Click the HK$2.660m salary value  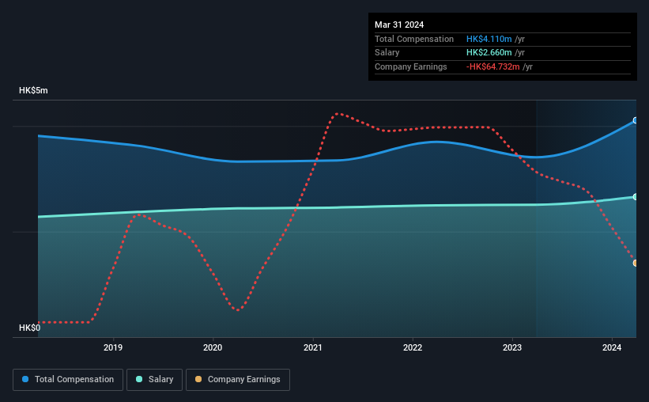point(489,53)
